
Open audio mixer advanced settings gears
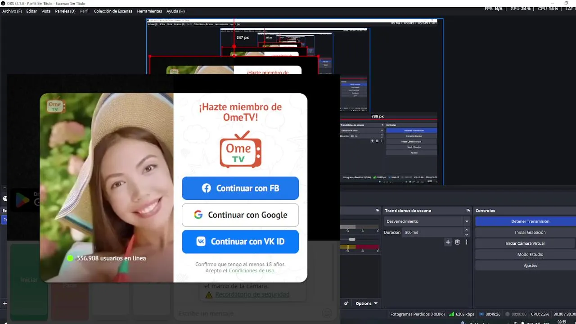[346, 303]
